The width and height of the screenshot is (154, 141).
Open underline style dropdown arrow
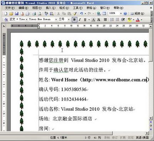coord(89,20)
